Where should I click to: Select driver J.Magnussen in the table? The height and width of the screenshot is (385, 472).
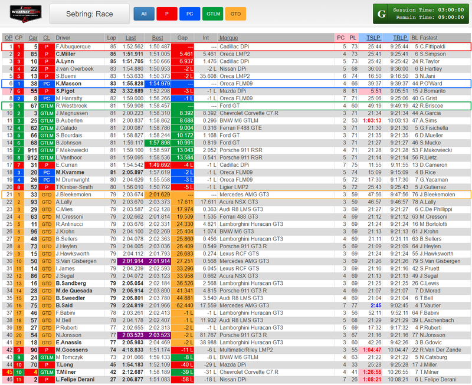72,113
